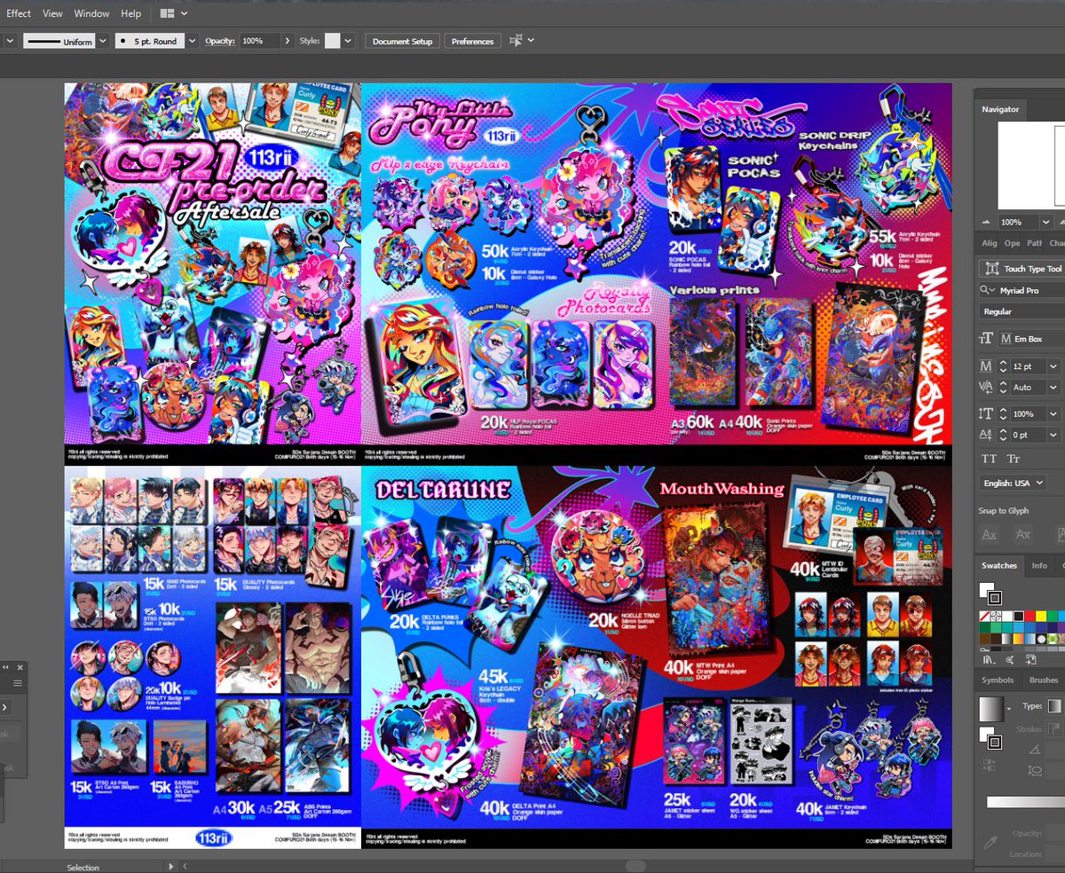Click the Preferences button

pos(472,41)
